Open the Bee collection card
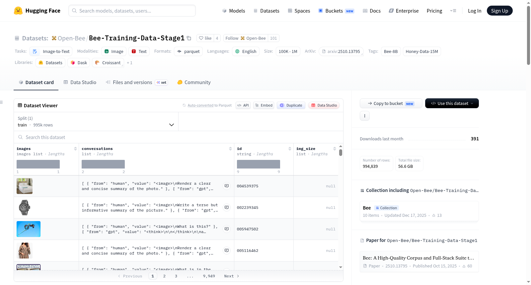The width and height of the screenshot is (531, 285). [x=419, y=211]
